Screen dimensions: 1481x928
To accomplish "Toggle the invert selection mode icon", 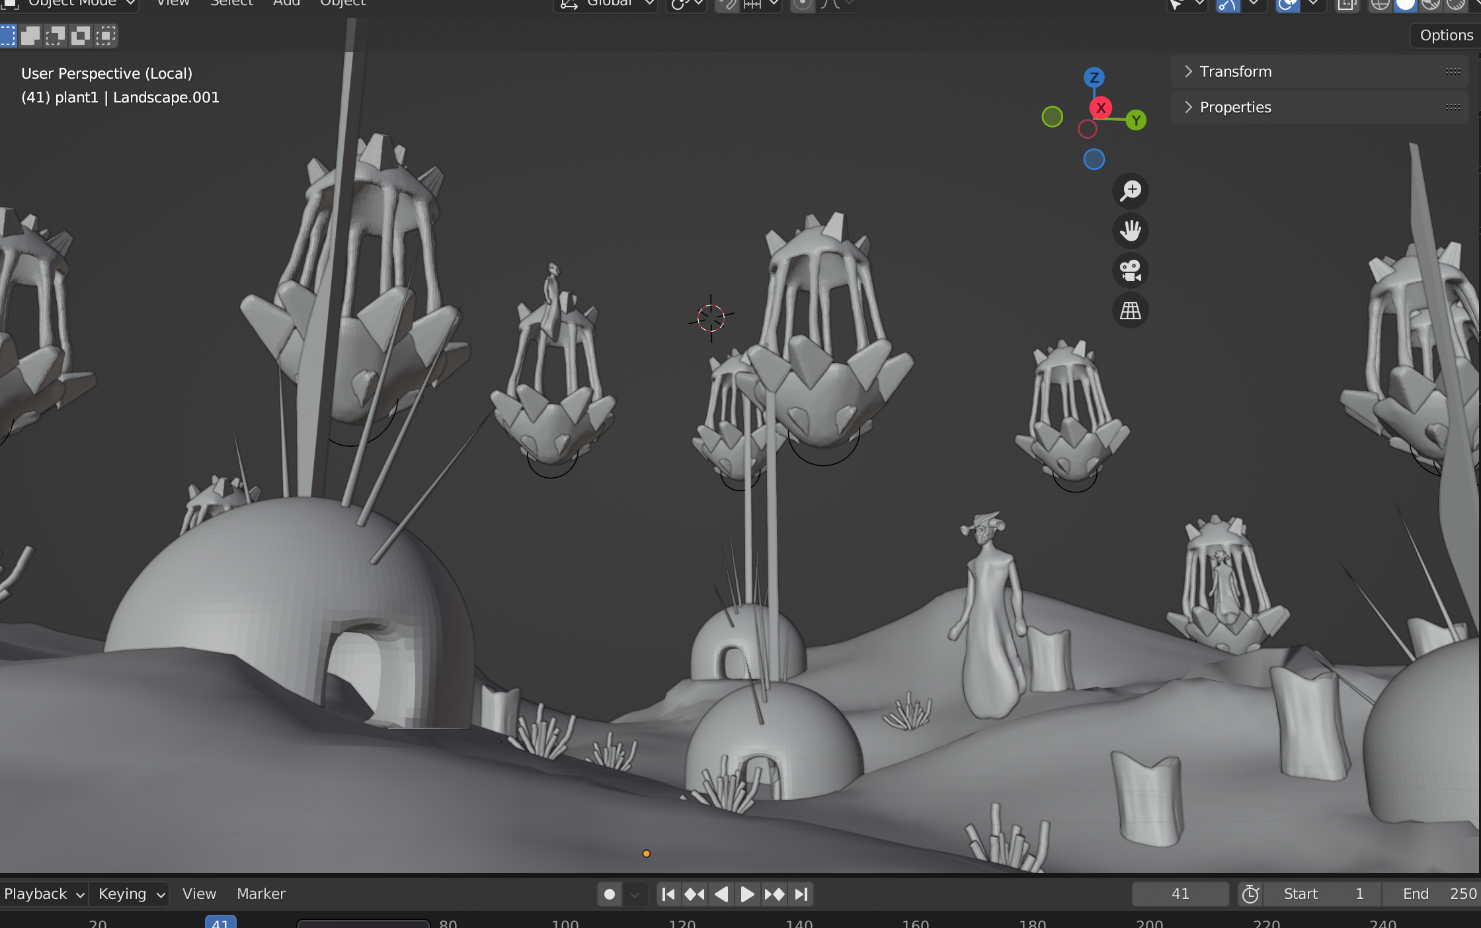I will (81, 35).
